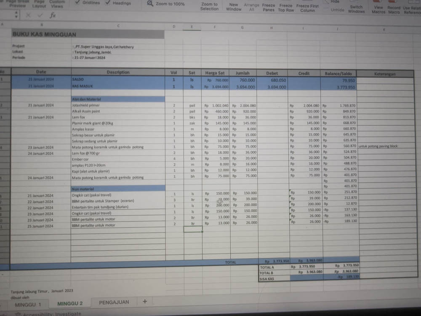Select BBM pertalite untuk Stamper cell

118,201
